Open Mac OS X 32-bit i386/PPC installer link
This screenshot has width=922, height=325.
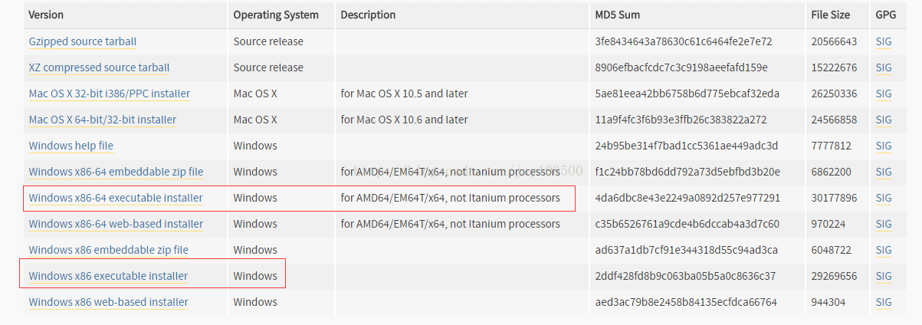click(x=109, y=94)
